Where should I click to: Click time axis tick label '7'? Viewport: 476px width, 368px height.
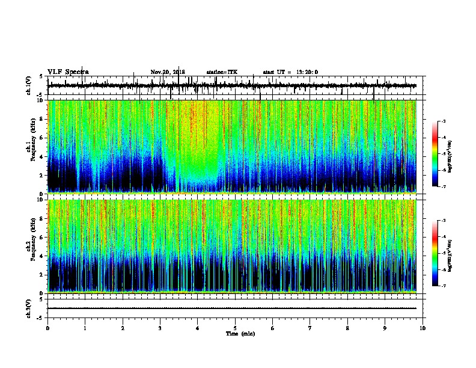[x=310, y=328]
